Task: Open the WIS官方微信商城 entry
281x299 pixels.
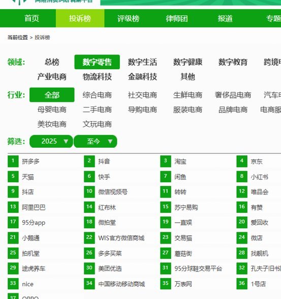Action: [121, 238]
